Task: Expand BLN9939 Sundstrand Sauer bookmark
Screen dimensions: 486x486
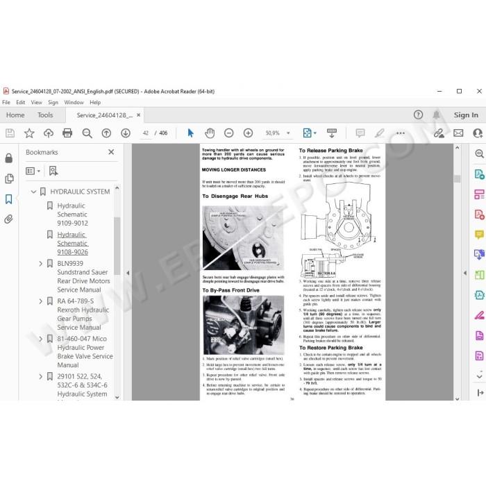Action: pos(40,263)
